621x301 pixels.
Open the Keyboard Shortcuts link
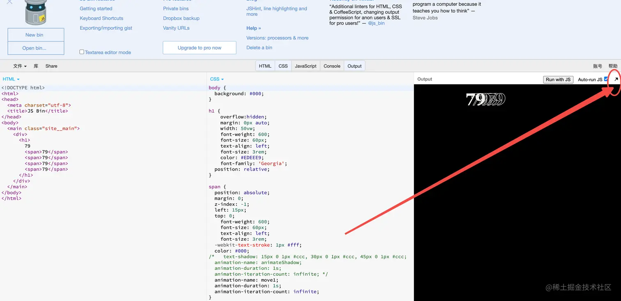tap(101, 18)
